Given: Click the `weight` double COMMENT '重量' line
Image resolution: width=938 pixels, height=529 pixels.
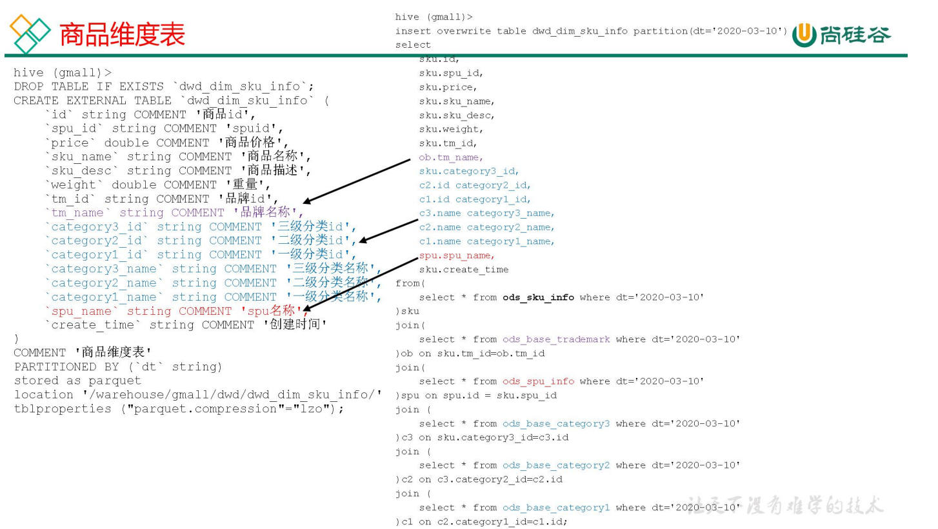Looking at the screenshot, I should click(x=158, y=185).
